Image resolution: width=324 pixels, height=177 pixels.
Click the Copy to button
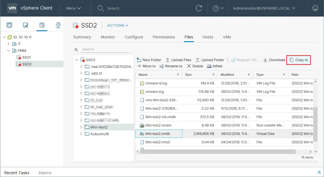click(x=298, y=60)
